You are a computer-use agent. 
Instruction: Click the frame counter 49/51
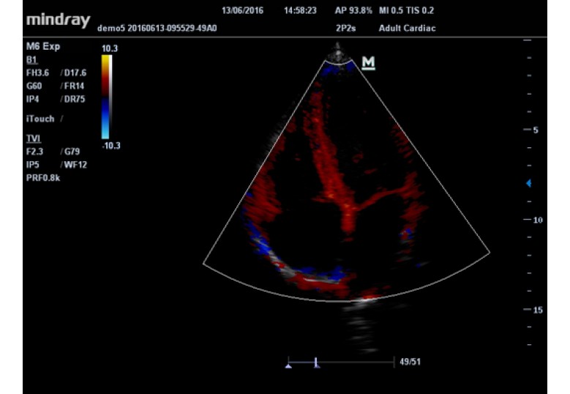coord(410,362)
